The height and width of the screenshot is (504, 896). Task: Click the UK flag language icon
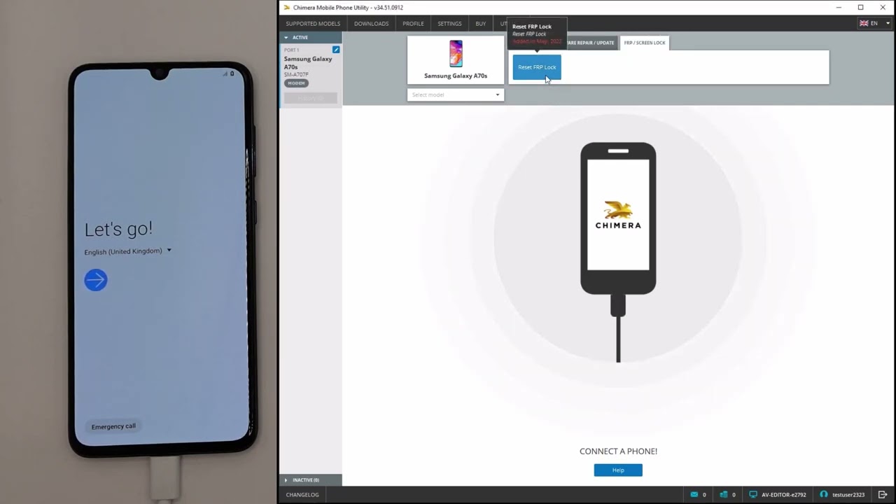coord(864,23)
